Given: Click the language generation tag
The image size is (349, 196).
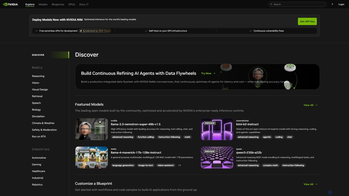Looking at the screenshot, I should pos(123,165).
